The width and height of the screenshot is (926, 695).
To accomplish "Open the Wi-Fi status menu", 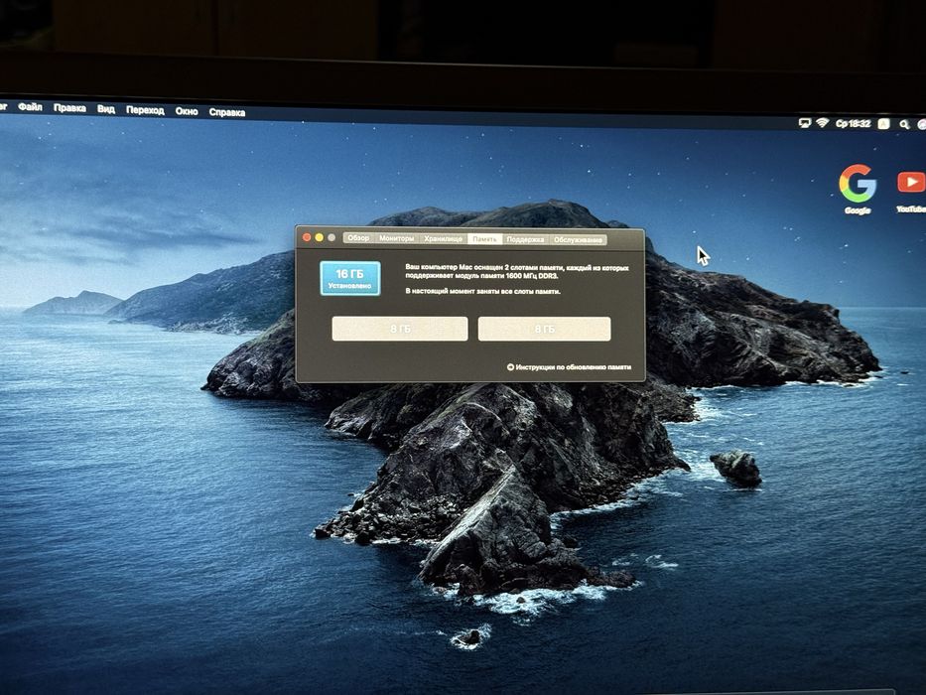I will click(x=823, y=123).
